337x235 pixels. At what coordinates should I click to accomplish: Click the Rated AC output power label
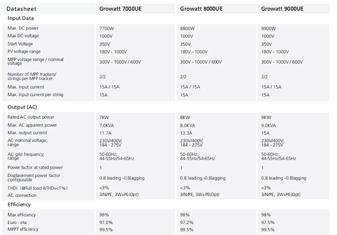pyautogui.click(x=31, y=117)
